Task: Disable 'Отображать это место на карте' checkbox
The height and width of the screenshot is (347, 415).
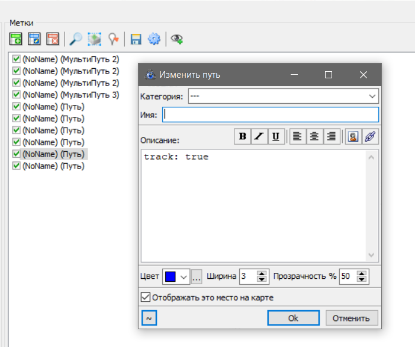Action: (146, 297)
